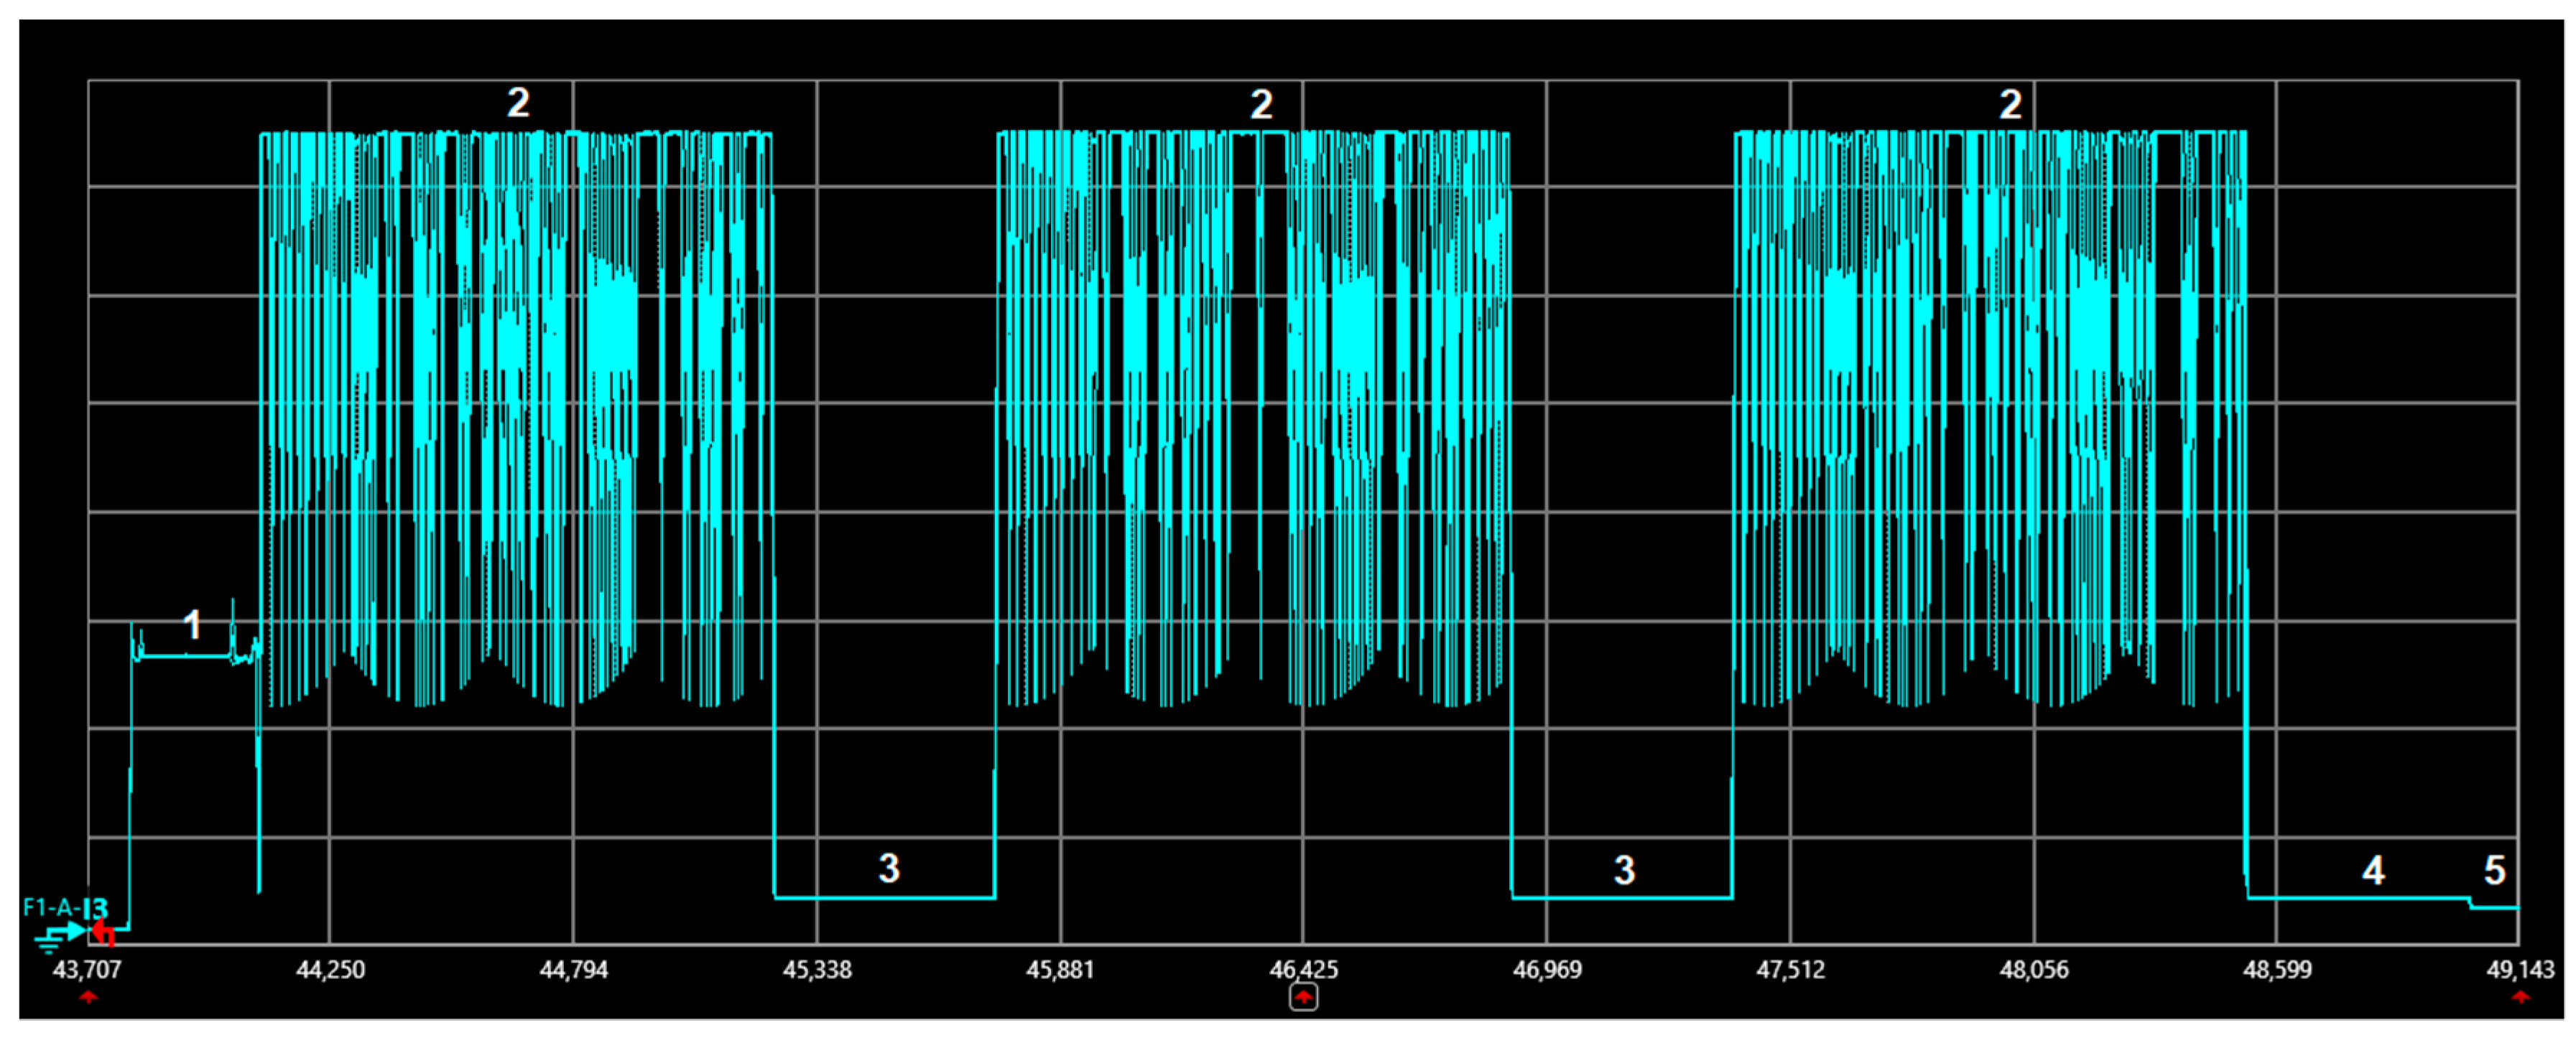Click the 44,794 time axis label
The height and width of the screenshot is (1048, 2576).
click(573, 970)
